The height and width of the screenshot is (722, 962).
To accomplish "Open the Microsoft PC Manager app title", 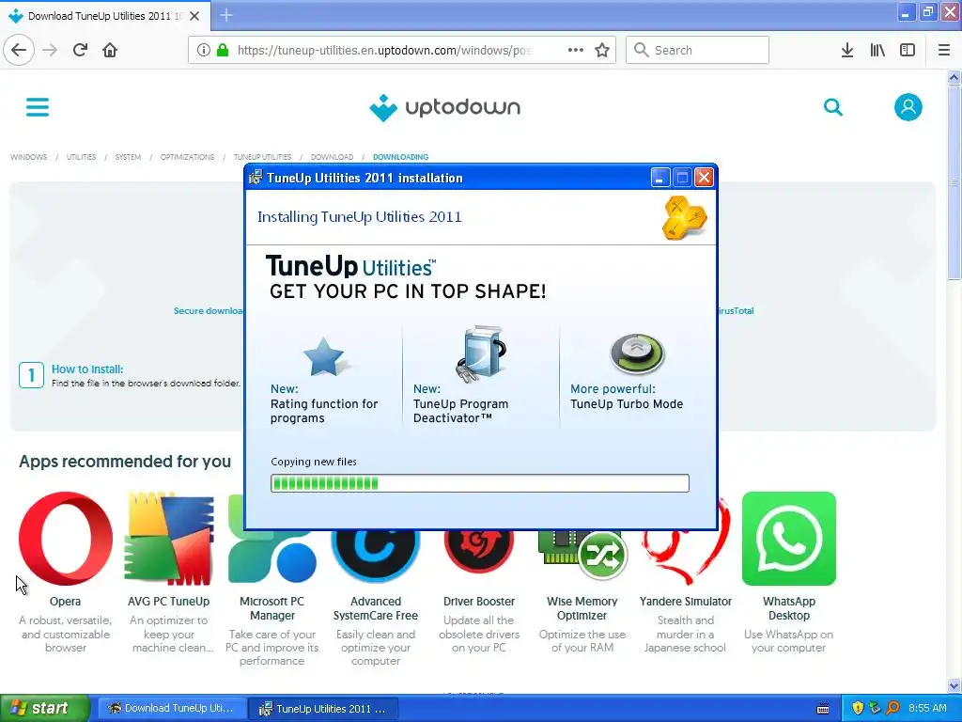I will (x=272, y=608).
